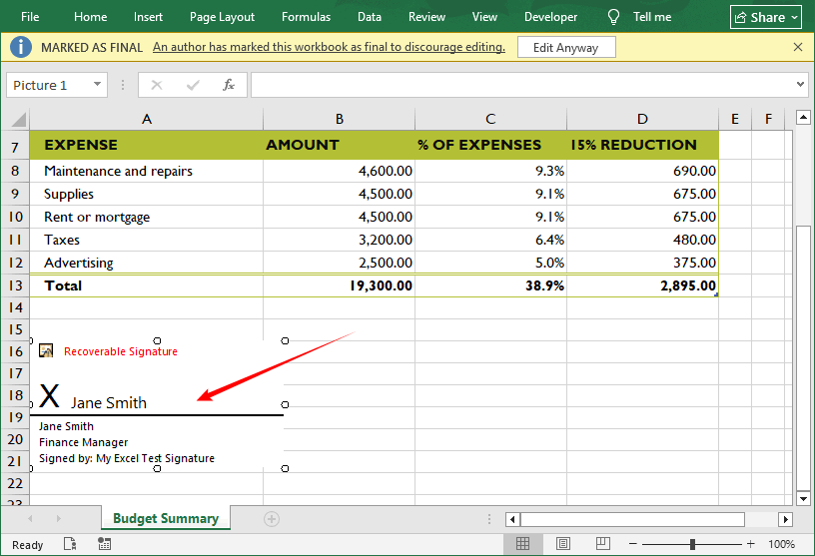
Task: Click the Total amount 19,300.00
Action: coord(340,285)
